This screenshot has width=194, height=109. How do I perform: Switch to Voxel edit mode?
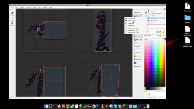tap(138, 16)
